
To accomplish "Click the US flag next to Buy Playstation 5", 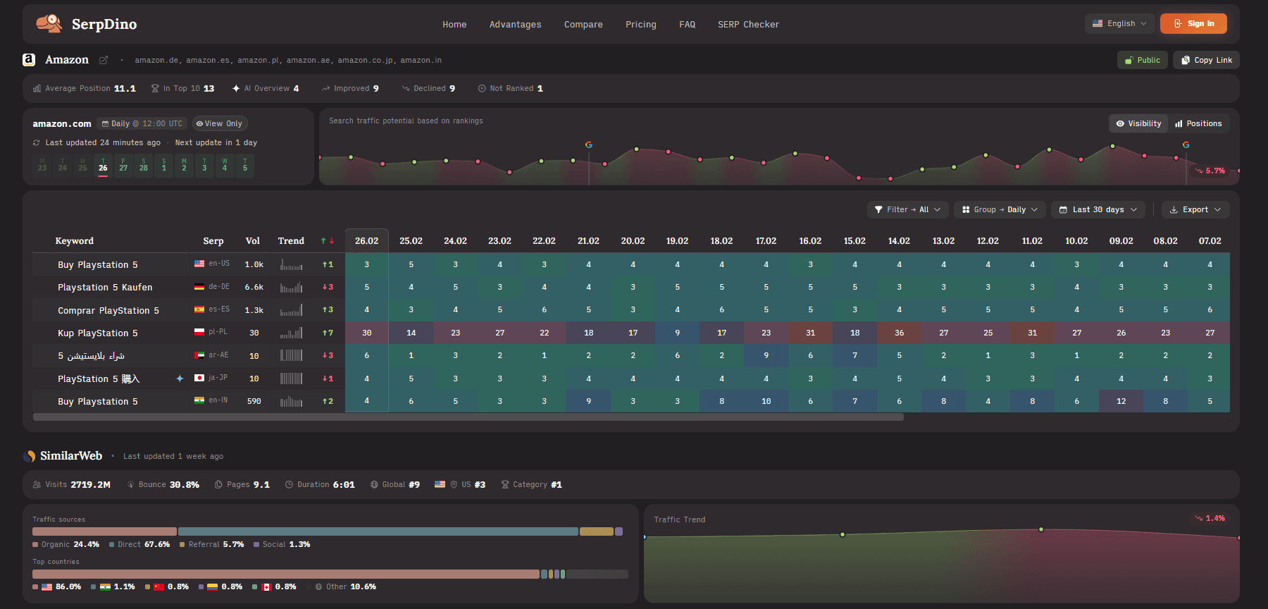I will pos(199,264).
